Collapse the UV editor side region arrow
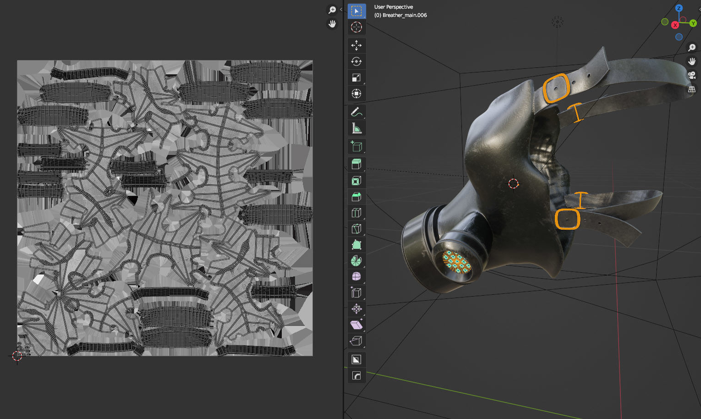Screen dimensions: 701x419 (341, 10)
